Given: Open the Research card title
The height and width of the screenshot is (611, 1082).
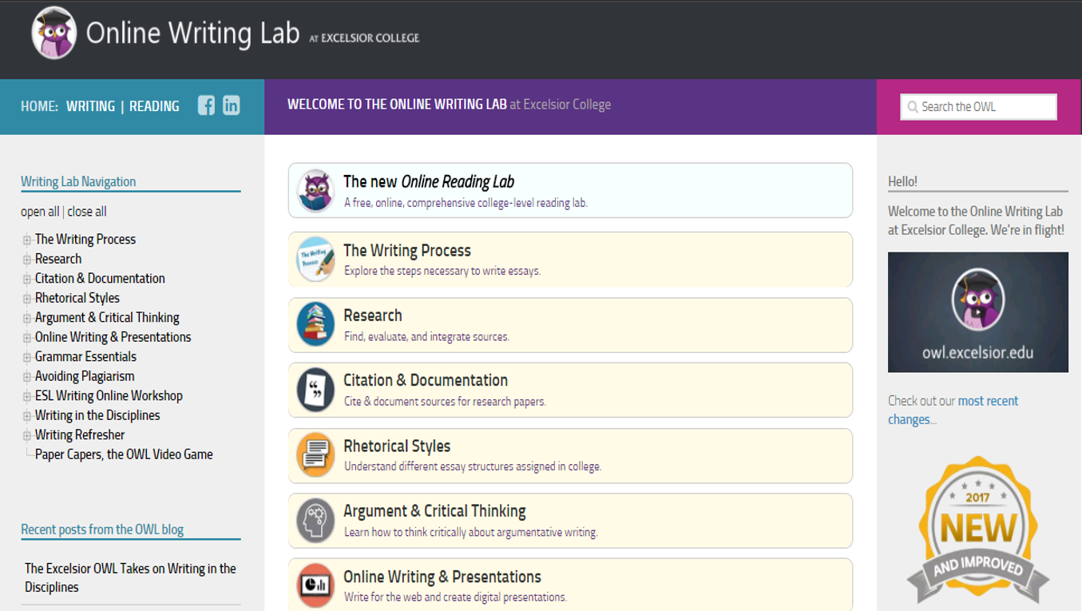Looking at the screenshot, I should (373, 315).
